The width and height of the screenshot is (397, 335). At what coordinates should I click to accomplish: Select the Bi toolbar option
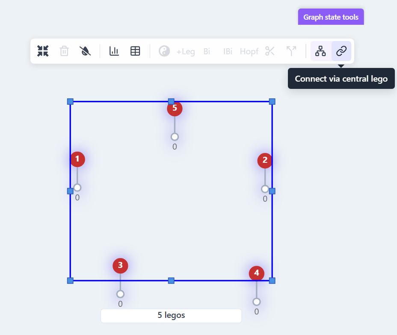(207, 52)
